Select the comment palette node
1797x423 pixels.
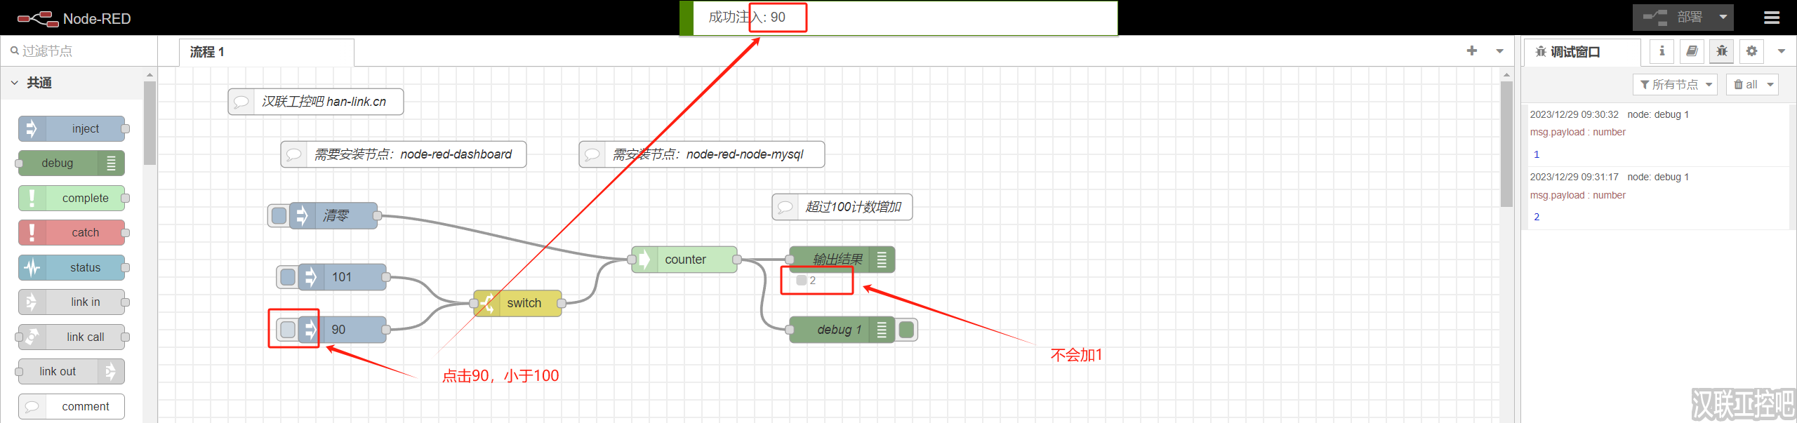72,406
